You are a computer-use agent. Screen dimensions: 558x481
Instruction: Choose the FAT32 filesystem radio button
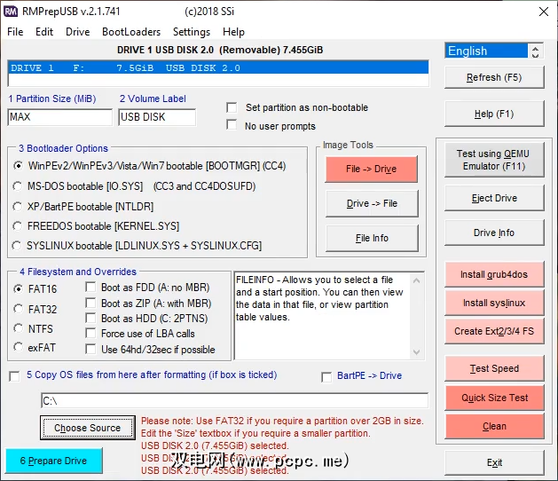(19, 309)
